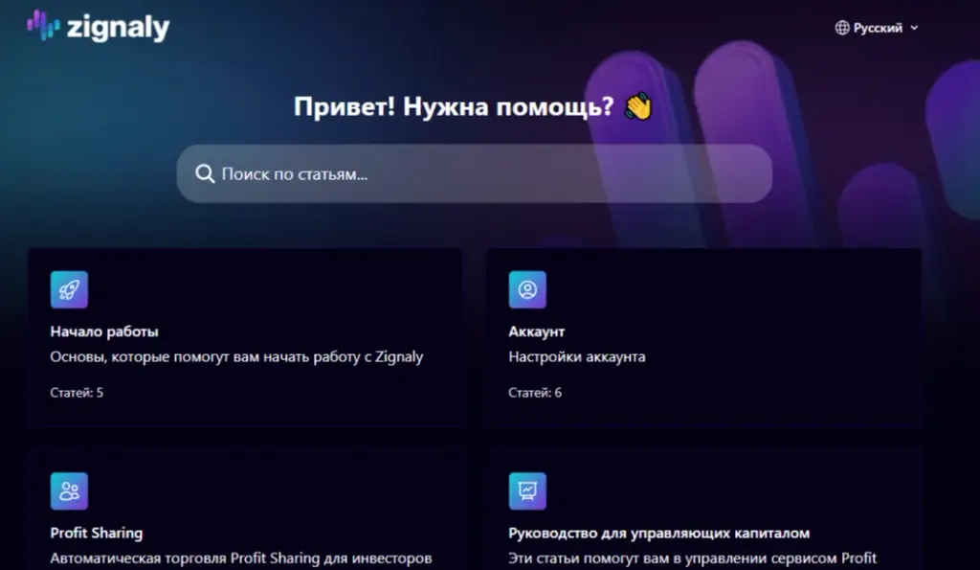
Task: Click the people icon for Profit Sharing
Action: coord(69,491)
